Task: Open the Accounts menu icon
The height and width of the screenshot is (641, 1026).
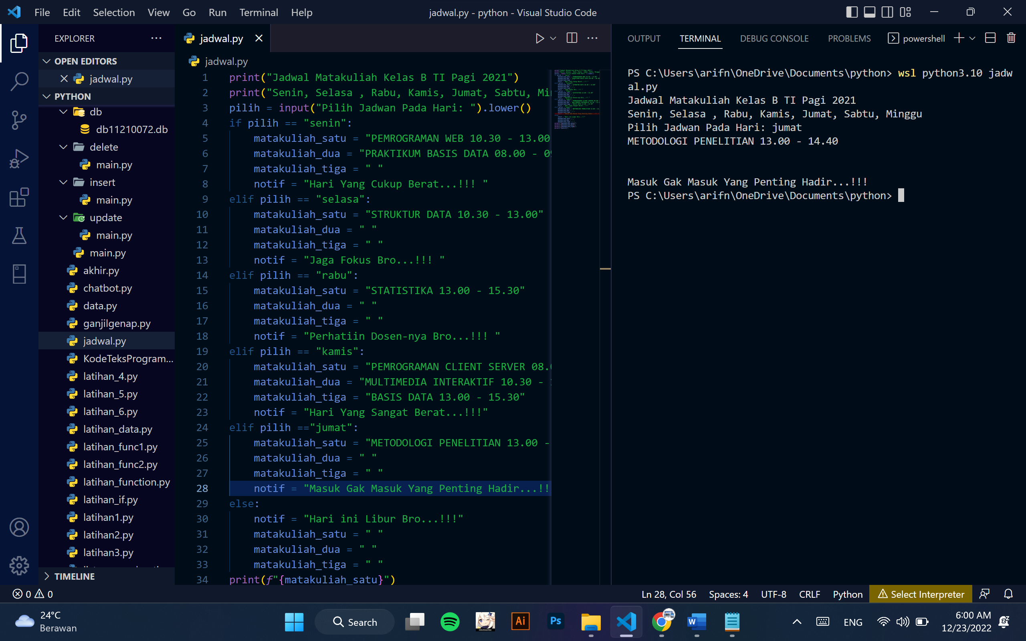Action: [19, 527]
